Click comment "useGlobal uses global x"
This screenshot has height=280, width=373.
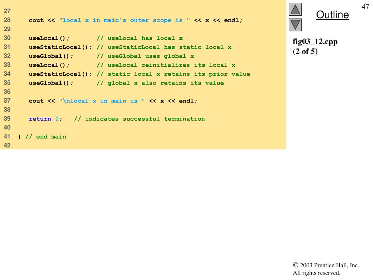click(145, 56)
